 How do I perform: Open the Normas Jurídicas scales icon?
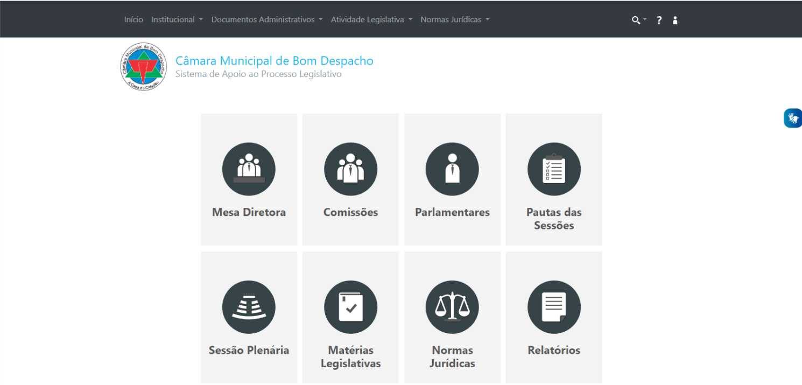452,307
